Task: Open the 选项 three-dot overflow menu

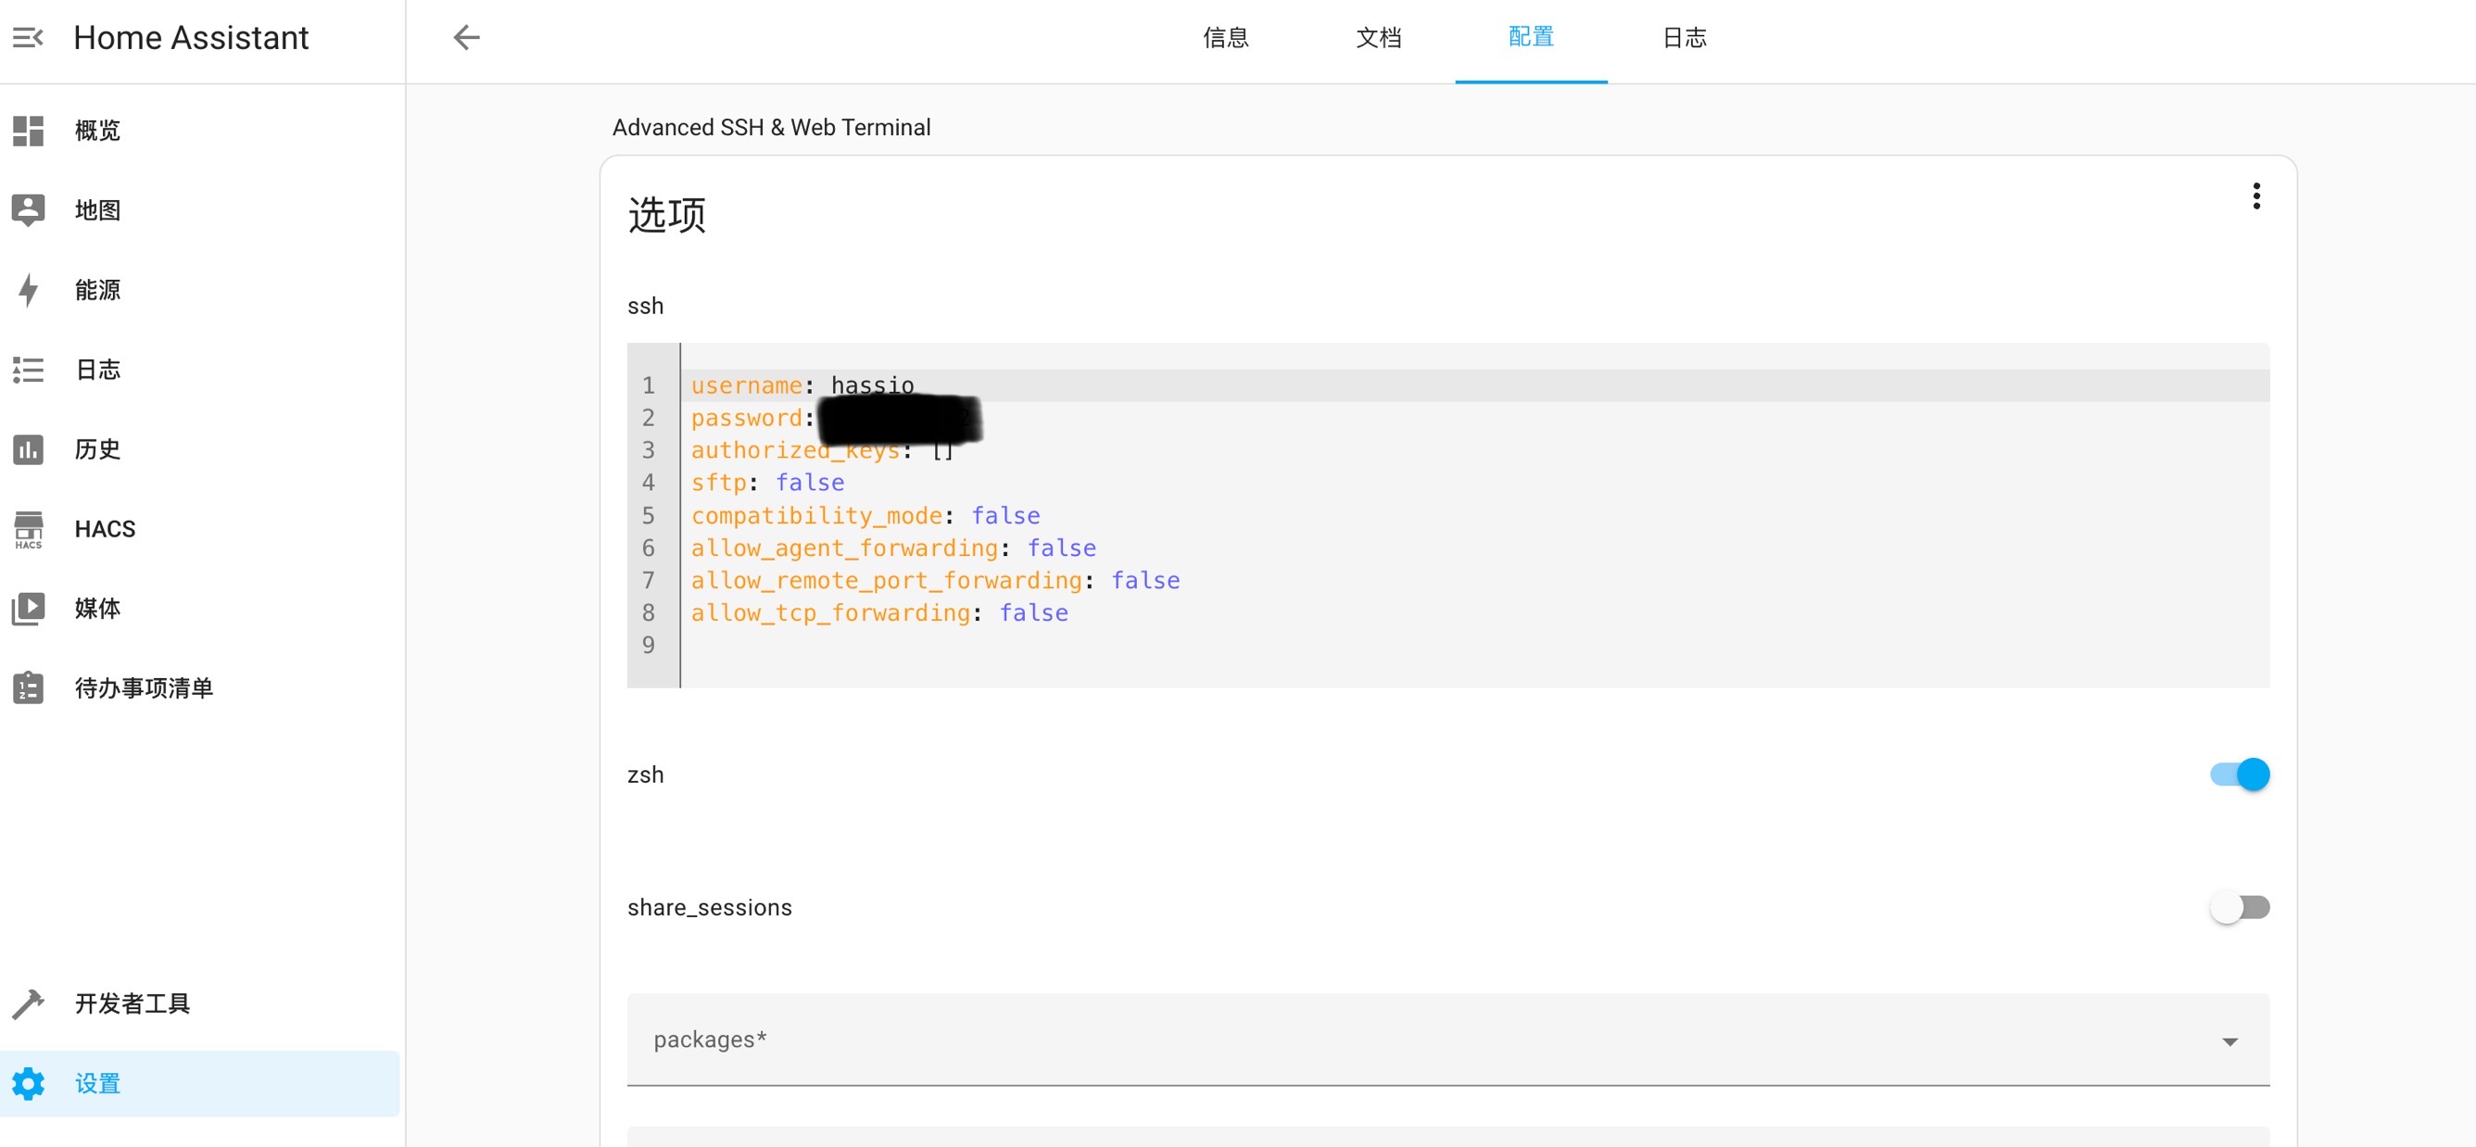Action: 2255,196
